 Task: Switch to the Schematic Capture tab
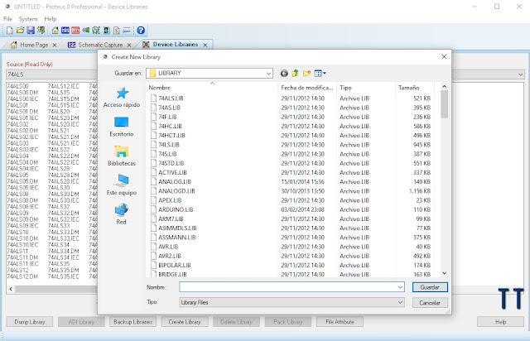pos(100,45)
